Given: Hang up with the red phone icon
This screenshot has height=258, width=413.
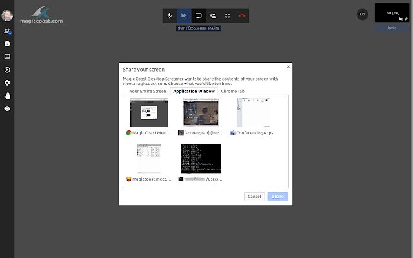Looking at the screenshot, I should 242,15.
